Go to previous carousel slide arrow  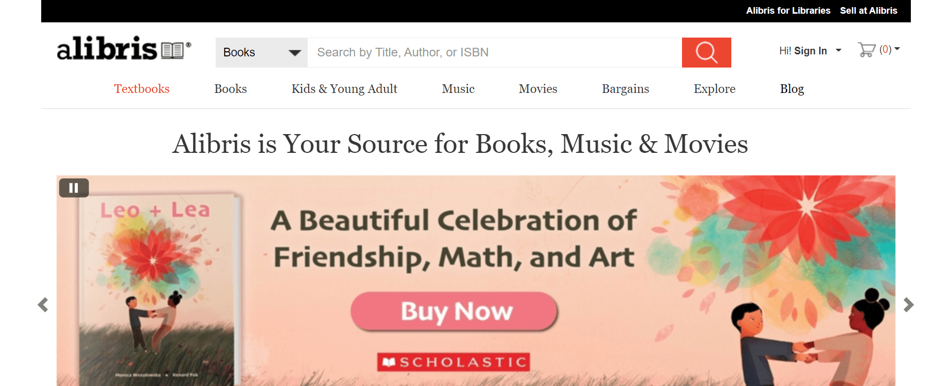click(x=43, y=305)
